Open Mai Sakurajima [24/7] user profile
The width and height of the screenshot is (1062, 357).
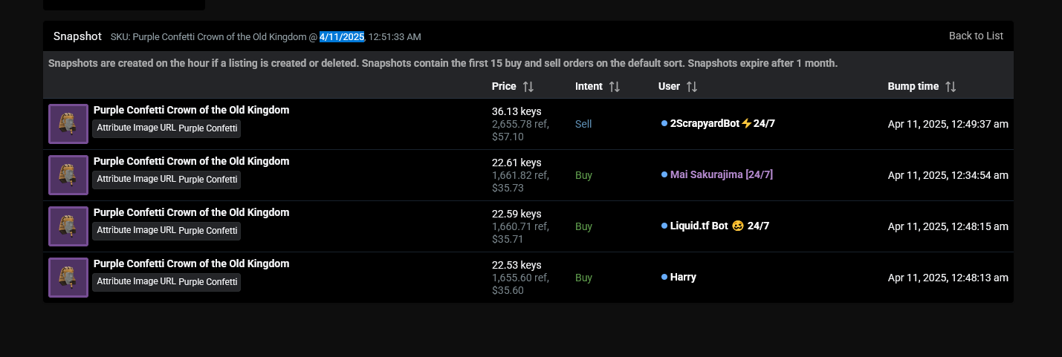(x=721, y=174)
